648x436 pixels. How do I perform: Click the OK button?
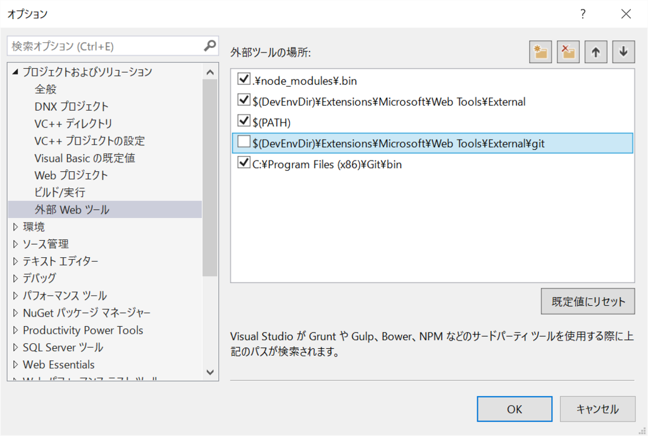[514, 409]
